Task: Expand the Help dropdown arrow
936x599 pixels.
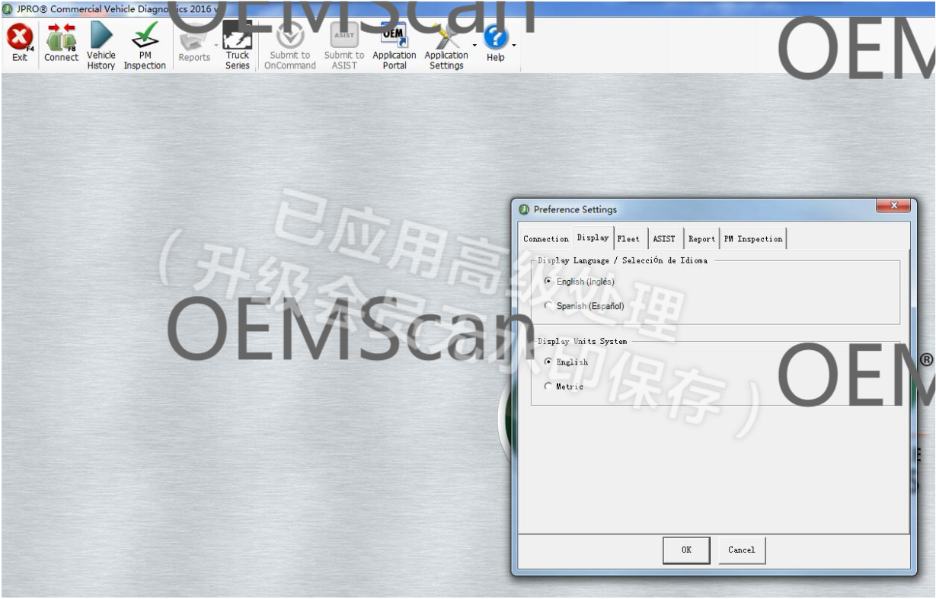Action: (514, 45)
